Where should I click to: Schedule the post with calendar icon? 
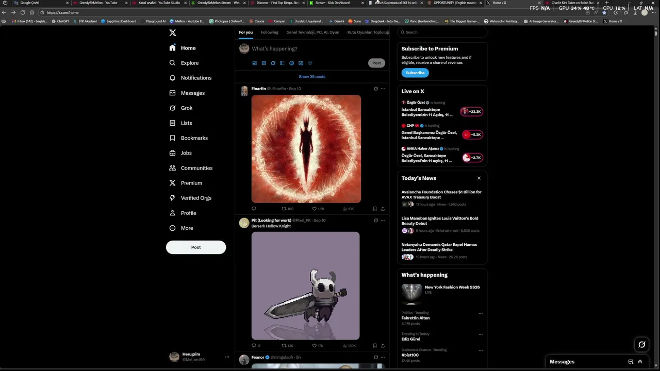301,63
